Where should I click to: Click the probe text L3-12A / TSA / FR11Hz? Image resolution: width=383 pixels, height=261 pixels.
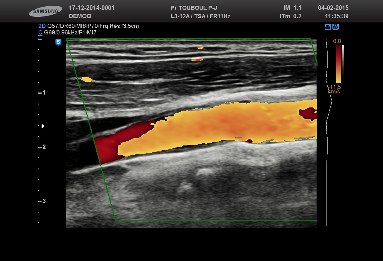tap(200, 16)
